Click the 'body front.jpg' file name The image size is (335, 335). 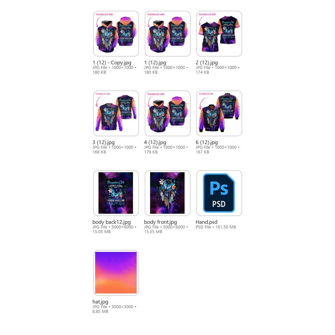point(160,222)
